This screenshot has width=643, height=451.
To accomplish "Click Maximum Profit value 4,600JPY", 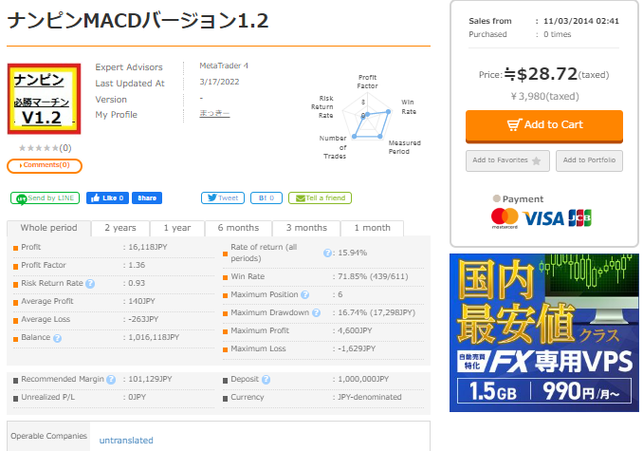I will (x=355, y=330).
